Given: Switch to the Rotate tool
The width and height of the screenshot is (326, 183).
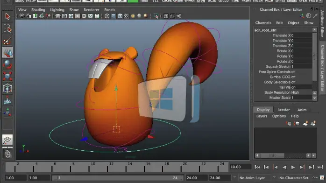Looking at the screenshot, I should click(x=7, y=64).
